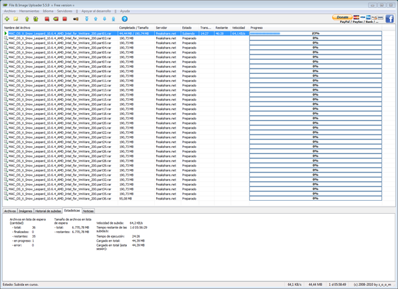
Task: Click the PayPal / PaySec / Bank label
Action: [x=359, y=22]
